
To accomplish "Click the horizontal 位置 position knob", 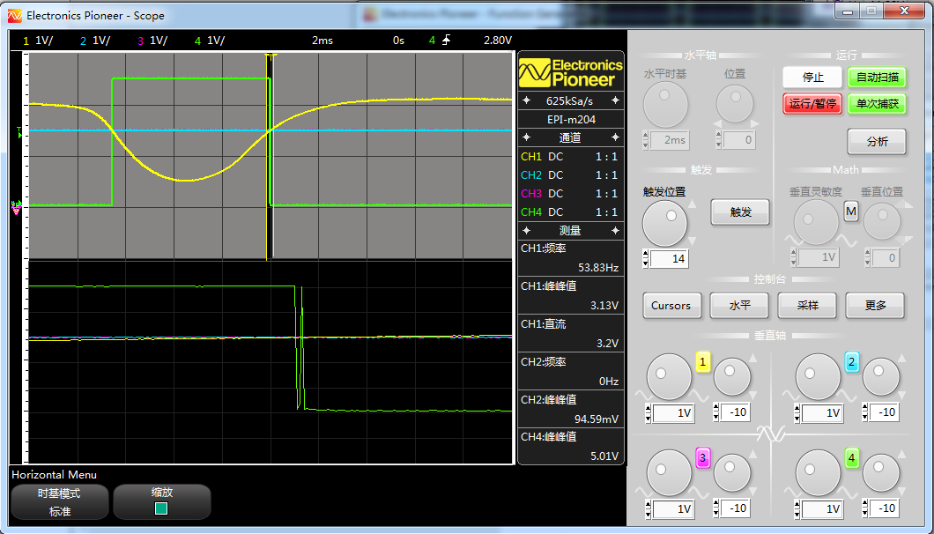I will point(735,104).
